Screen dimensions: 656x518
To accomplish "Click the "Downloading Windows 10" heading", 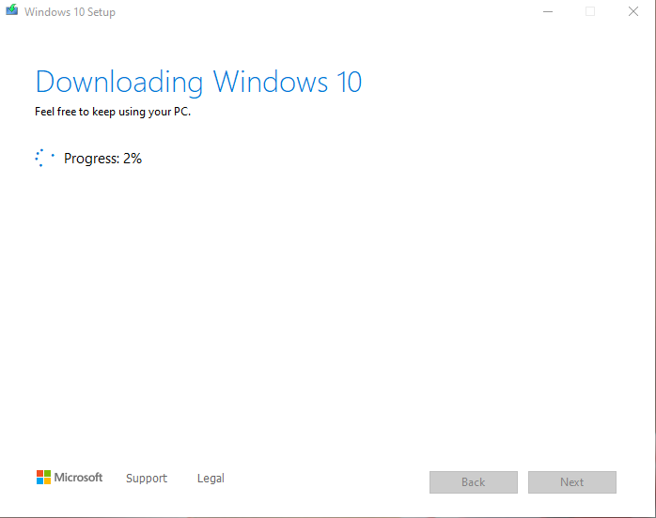I will pos(198,83).
